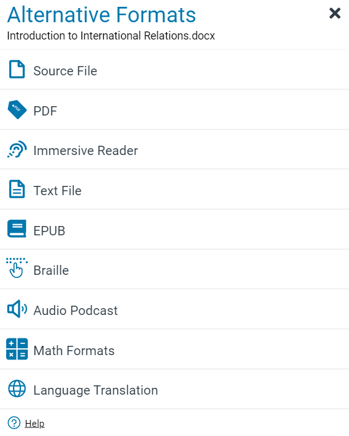
Task: Pick the Braille format option
Action: click(x=174, y=269)
